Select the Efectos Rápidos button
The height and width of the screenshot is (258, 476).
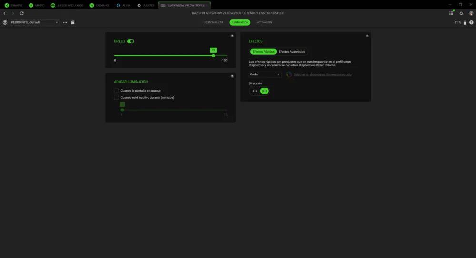tap(263, 52)
